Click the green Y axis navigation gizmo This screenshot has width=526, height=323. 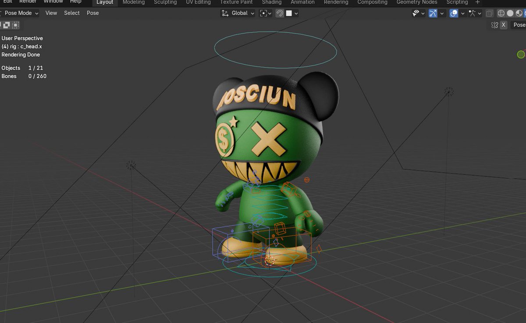tap(521, 54)
